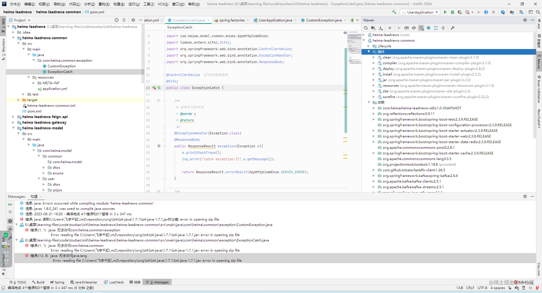
Task: Click the Build project hammer icon
Action: pos(394,12)
